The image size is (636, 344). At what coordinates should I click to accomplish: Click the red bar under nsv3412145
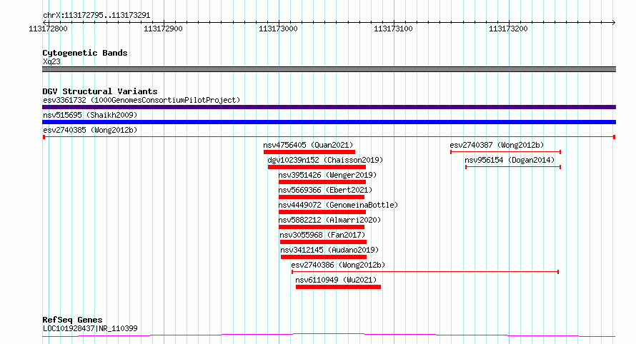(324, 257)
